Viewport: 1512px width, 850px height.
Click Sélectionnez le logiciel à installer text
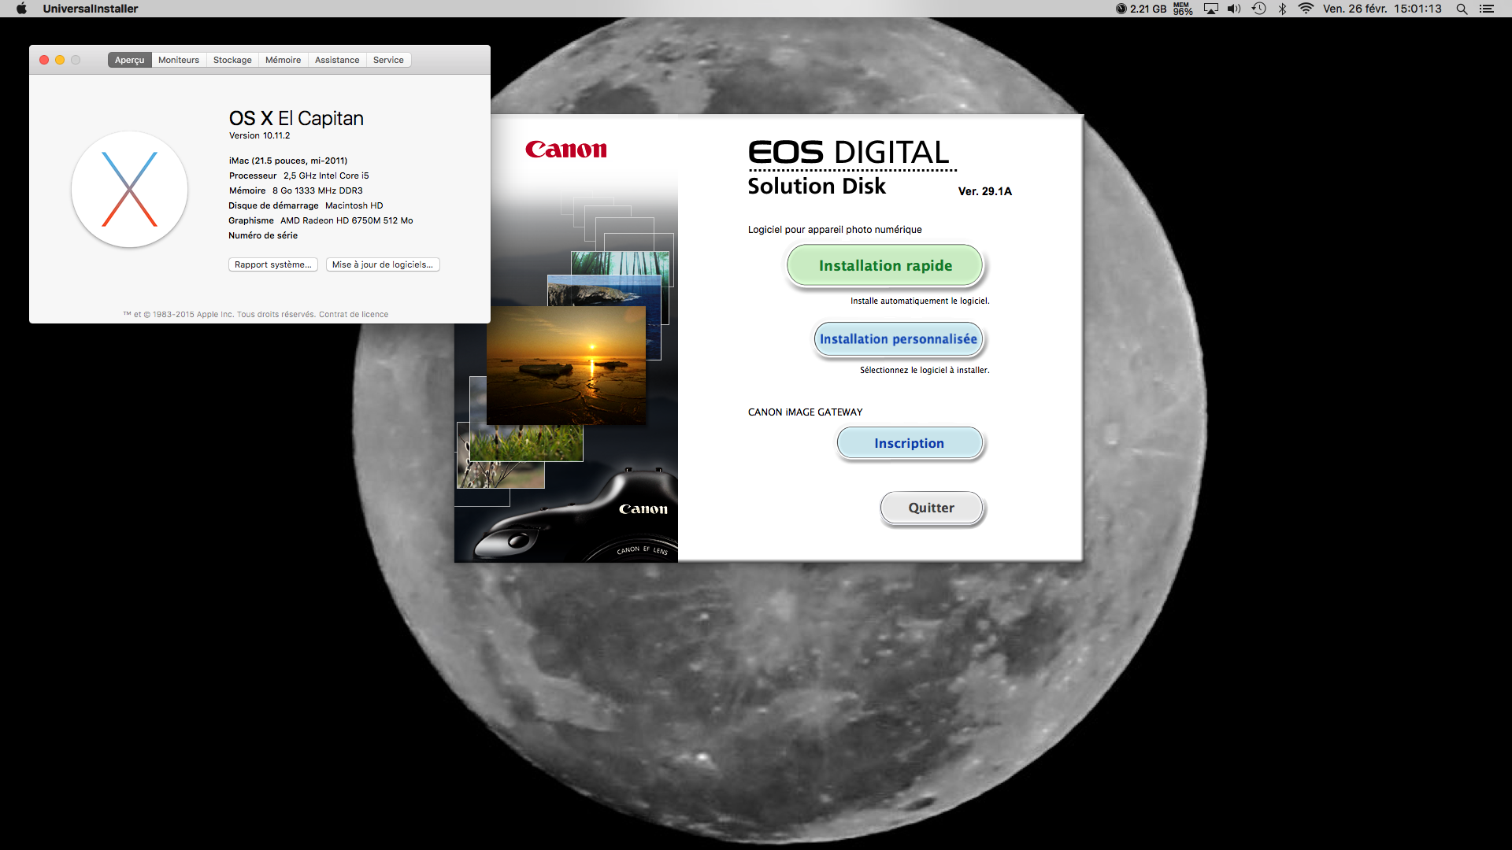click(x=925, y=370)
